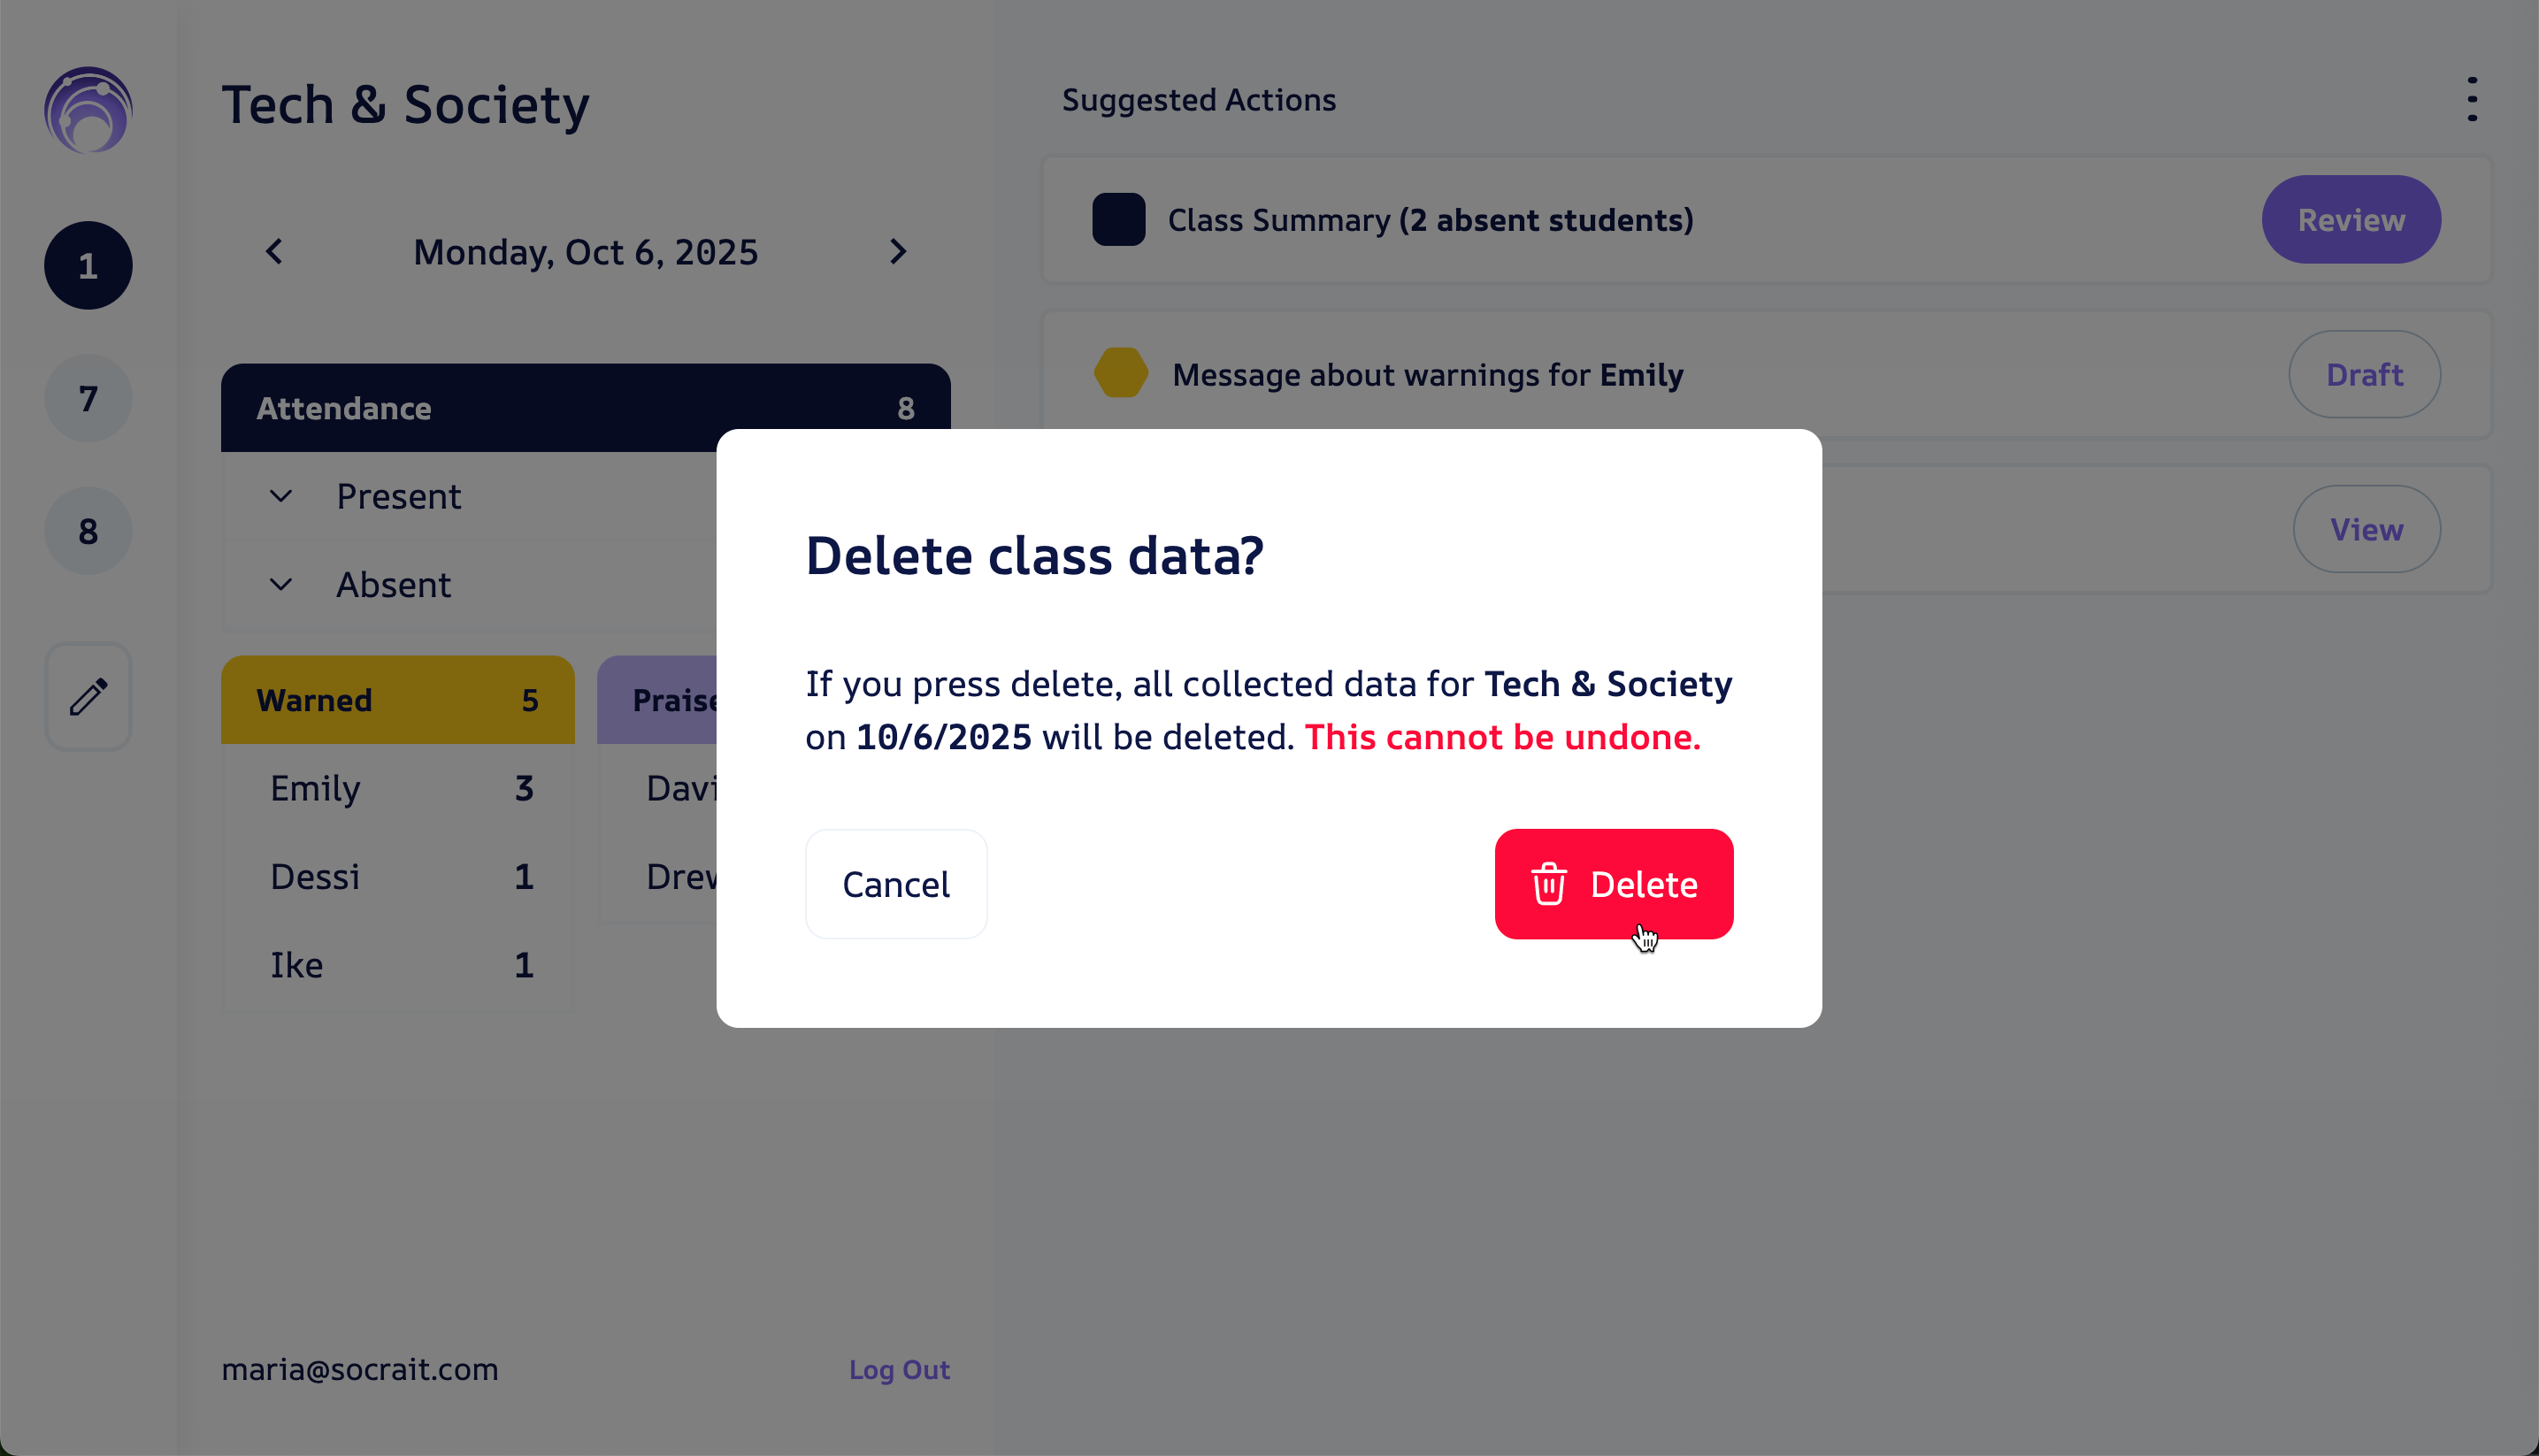Review the Class Summary
The width and height of the screenshot is (2539, 1456).
[x=2350, y=220]
